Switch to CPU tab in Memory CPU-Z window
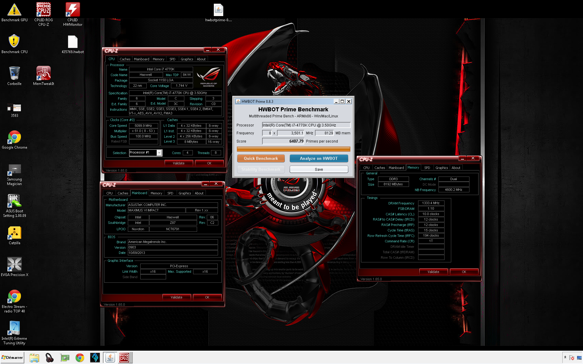 point(366,168)
